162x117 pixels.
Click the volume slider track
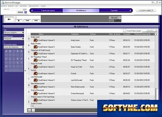(16, 9)
